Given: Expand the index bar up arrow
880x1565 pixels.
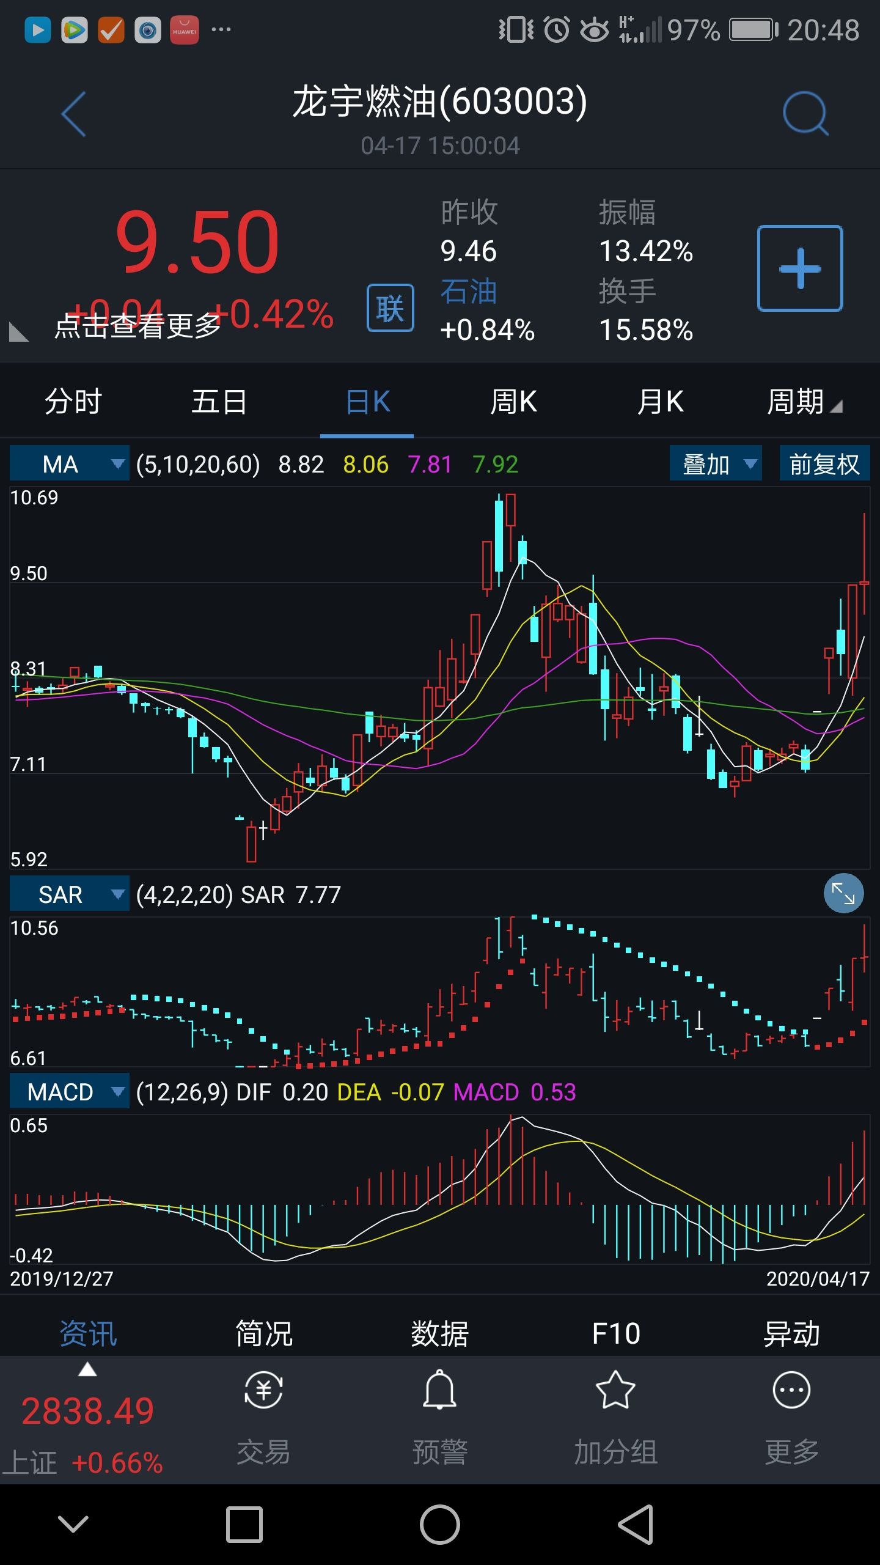Looking at the screenshot, I should pyautogui.click(x=87, y=1369).
